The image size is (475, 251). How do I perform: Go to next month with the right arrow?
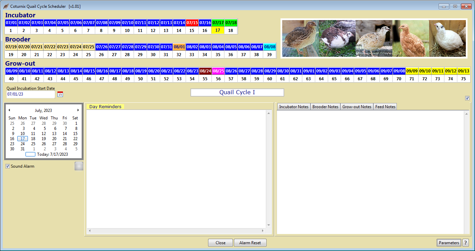pyautogui.click(x=78, y=110)
